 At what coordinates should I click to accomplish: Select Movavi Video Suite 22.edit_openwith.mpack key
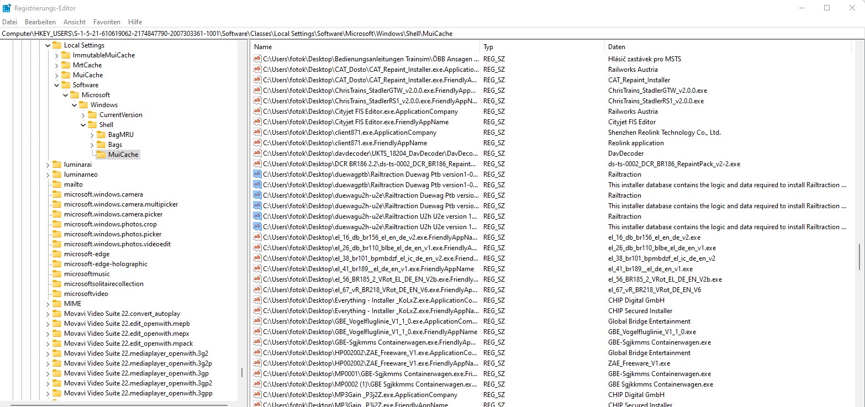click(x=128, y=343)
